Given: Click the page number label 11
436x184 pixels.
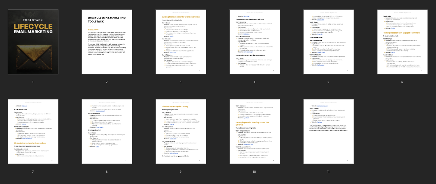Looking at the screenshot, I should tap(328, 172).
